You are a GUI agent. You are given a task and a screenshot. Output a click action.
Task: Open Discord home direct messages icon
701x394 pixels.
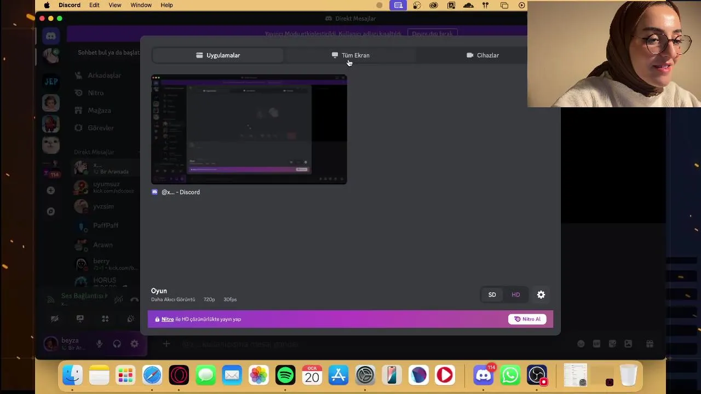click(51, 36)
